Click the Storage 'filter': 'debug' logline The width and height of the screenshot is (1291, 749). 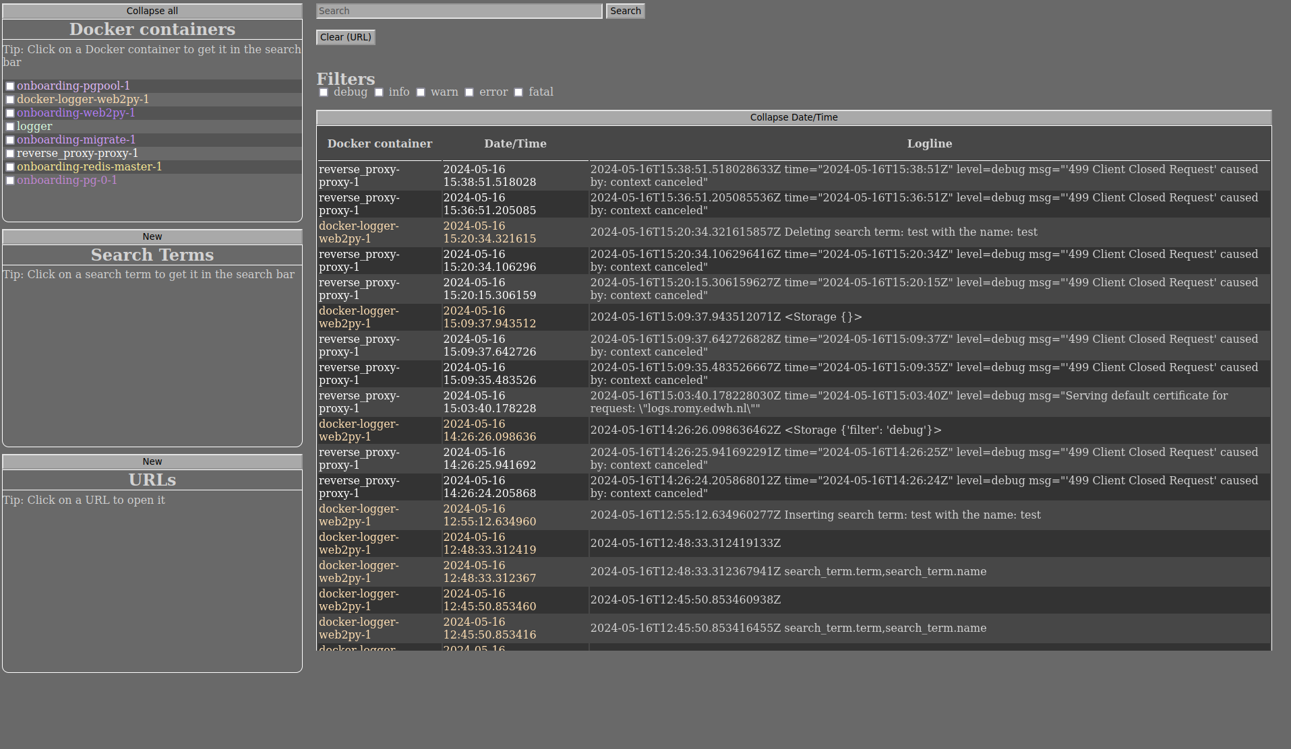coord(930,430)
